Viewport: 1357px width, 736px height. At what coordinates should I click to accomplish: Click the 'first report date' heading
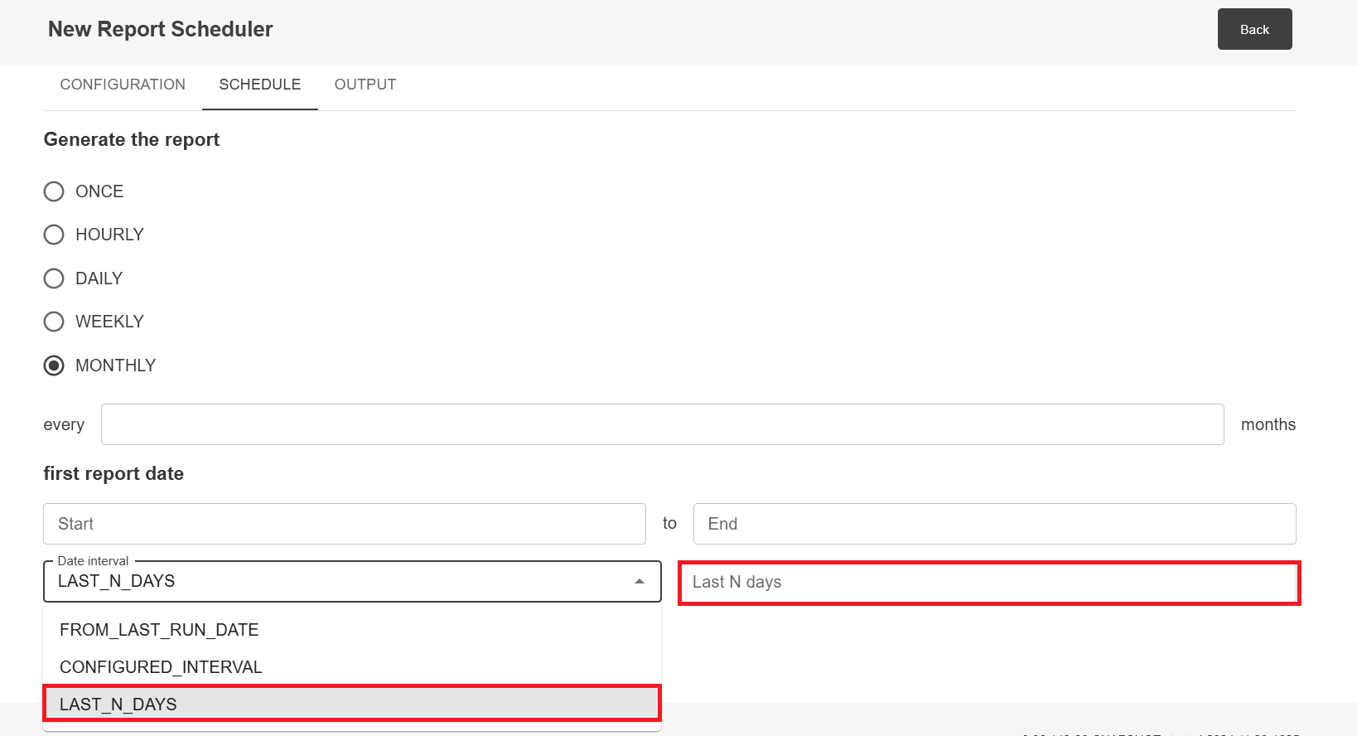coord(113,473)
